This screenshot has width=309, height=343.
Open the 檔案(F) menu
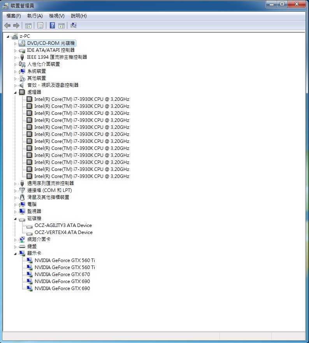click(x=14, y=16)
